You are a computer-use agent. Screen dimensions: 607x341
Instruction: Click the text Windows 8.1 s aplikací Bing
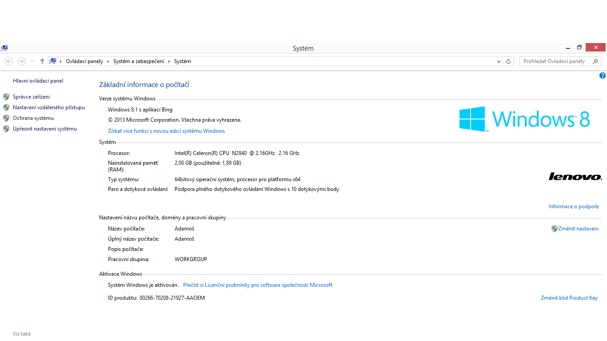tap(140, 110)
